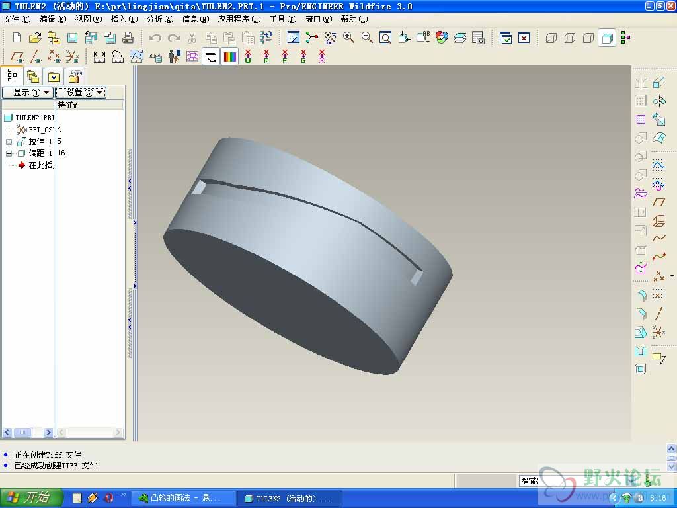677x508 pixels.
Task: Switch to No Hidden display mode
Action: [x=588, y=38]
